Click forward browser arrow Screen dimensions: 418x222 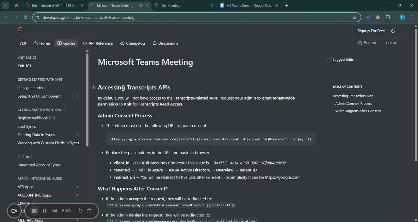[16, 17]
